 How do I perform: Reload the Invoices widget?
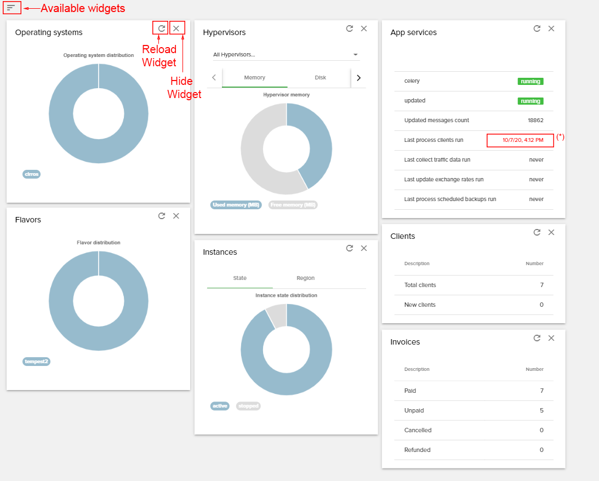(x=537, y=338)
